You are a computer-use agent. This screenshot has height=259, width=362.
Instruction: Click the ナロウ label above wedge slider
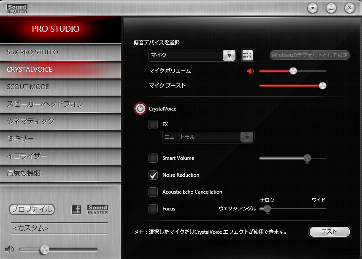(267, 200)
